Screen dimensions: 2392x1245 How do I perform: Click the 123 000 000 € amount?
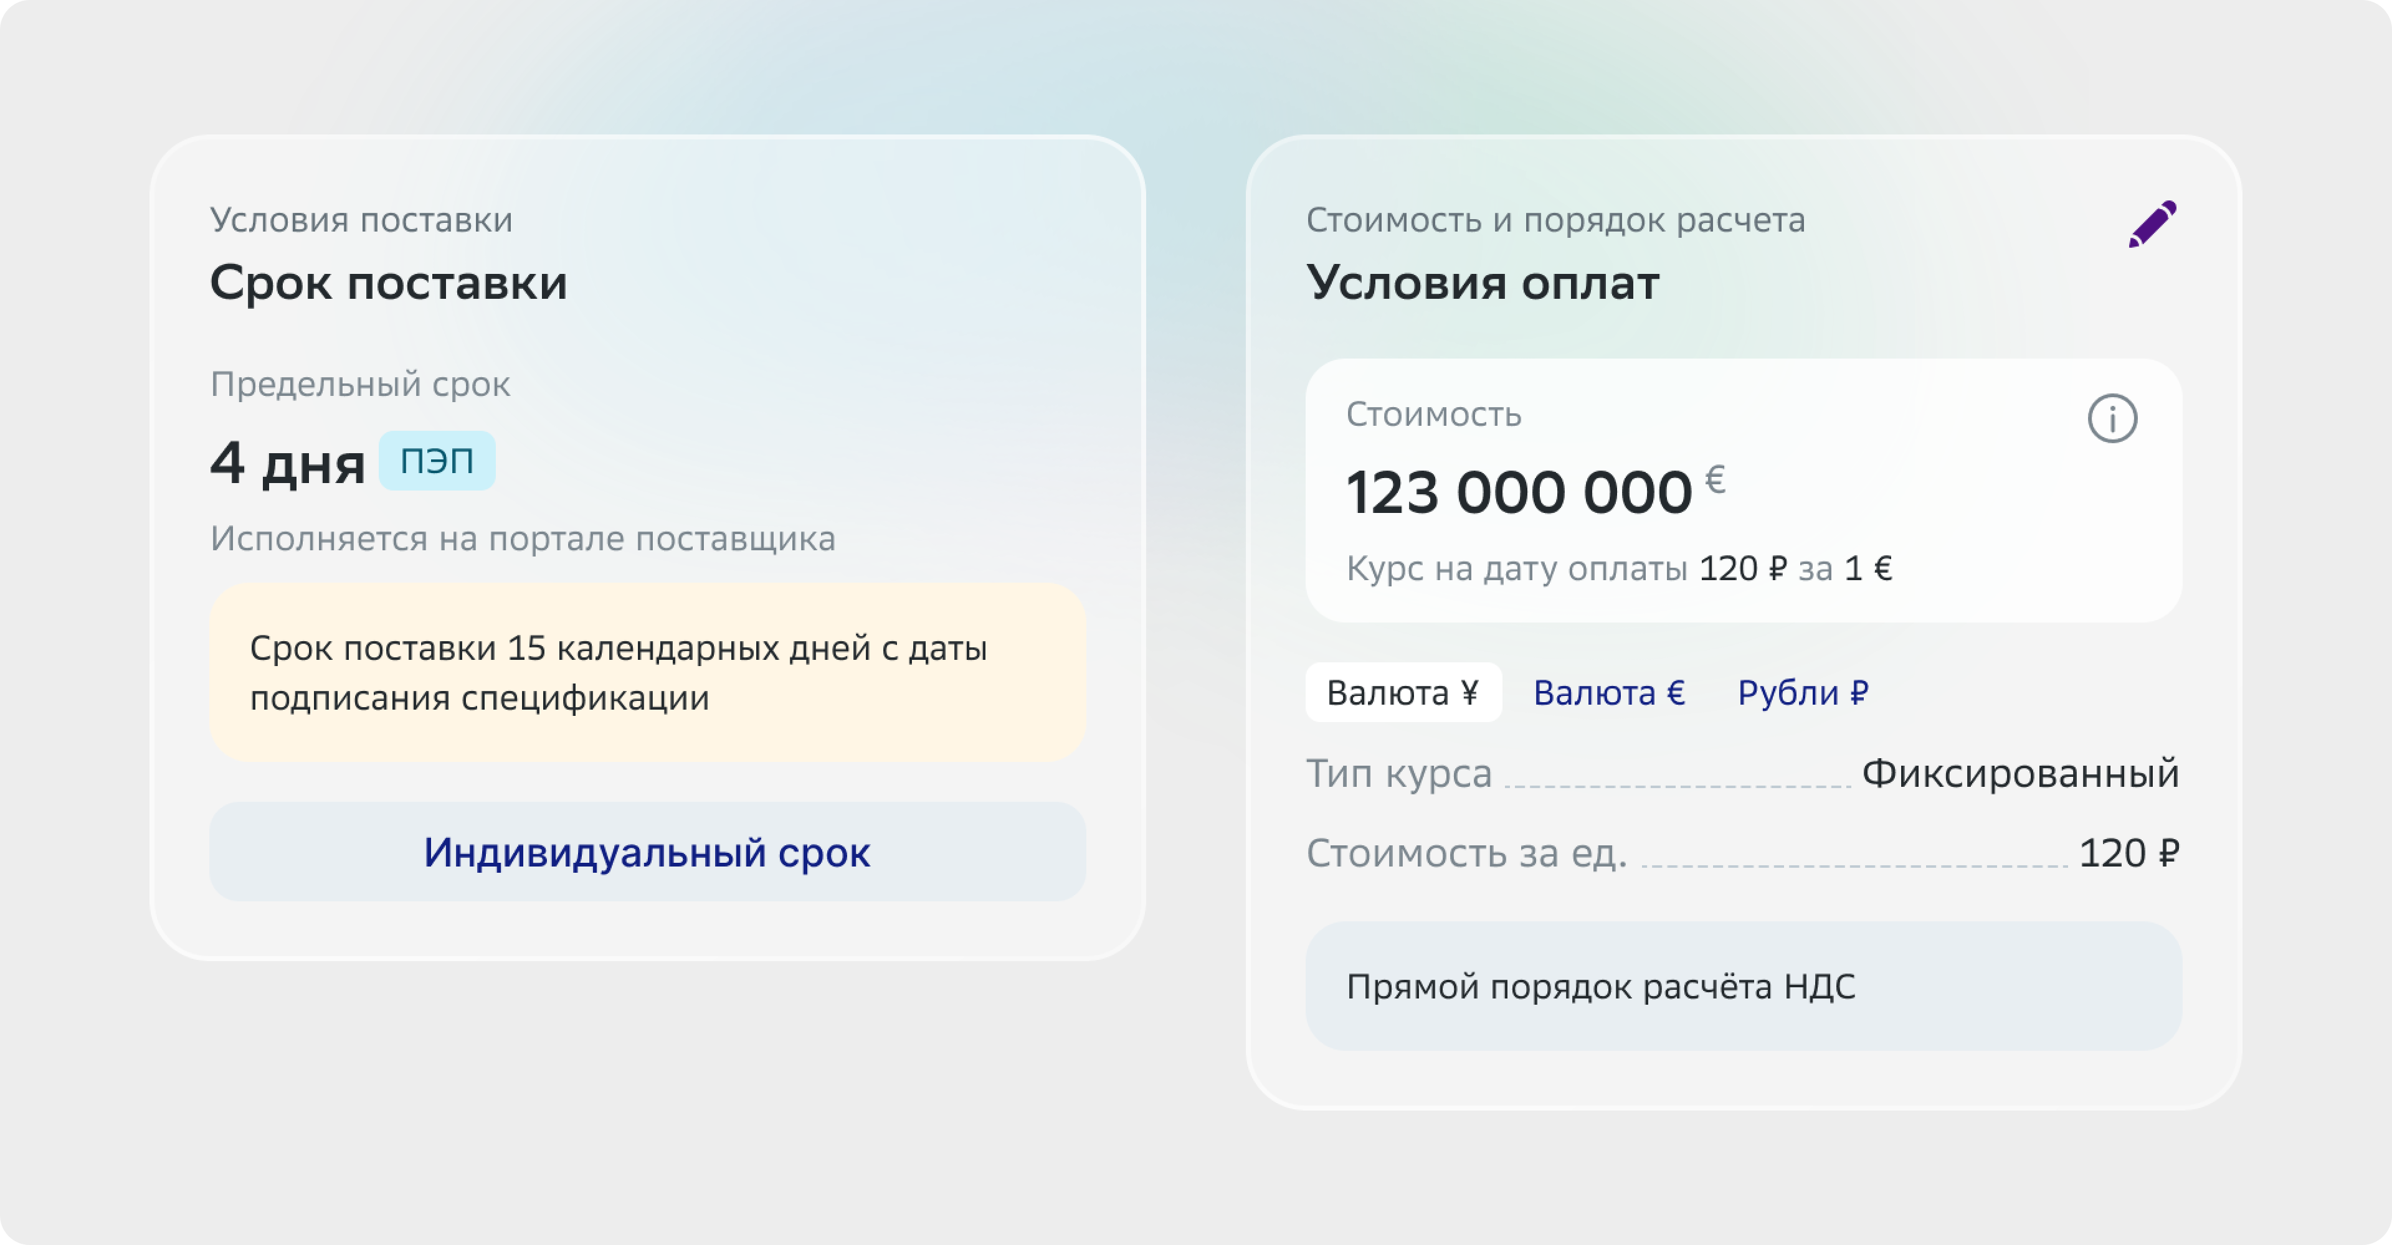click(x=1535, y=490)
